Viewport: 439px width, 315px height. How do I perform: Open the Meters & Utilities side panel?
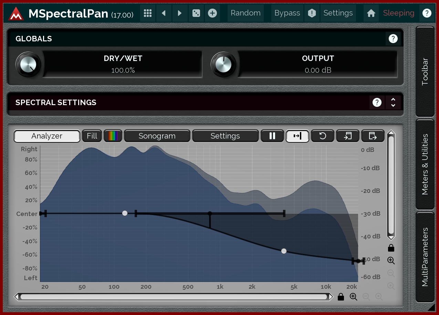[425, 164]
